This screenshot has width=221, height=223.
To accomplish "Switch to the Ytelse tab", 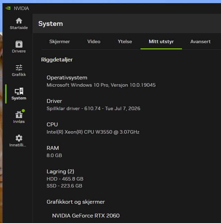I will click(125, 41).
